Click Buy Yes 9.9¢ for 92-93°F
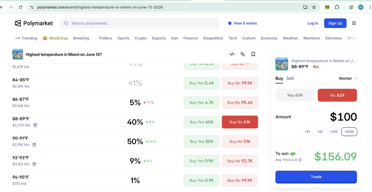 (x=201, y=161)
